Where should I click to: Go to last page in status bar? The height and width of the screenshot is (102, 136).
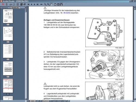[52, 101]
